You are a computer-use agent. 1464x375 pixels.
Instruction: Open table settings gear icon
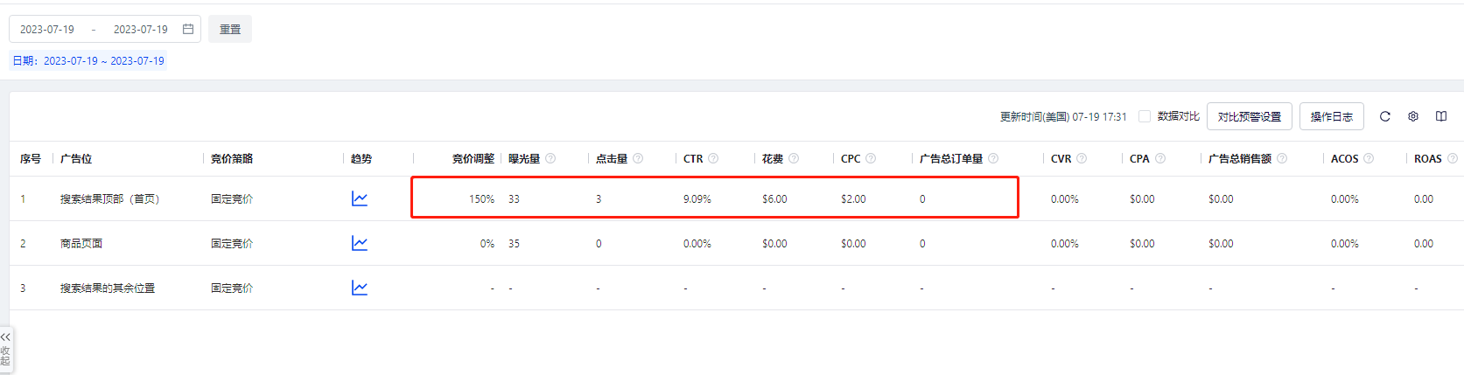click(x=1412, y=116)
